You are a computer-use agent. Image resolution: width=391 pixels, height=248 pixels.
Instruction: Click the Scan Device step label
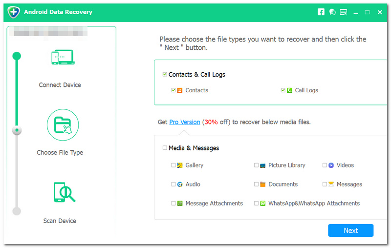click(x=60, y=221)
